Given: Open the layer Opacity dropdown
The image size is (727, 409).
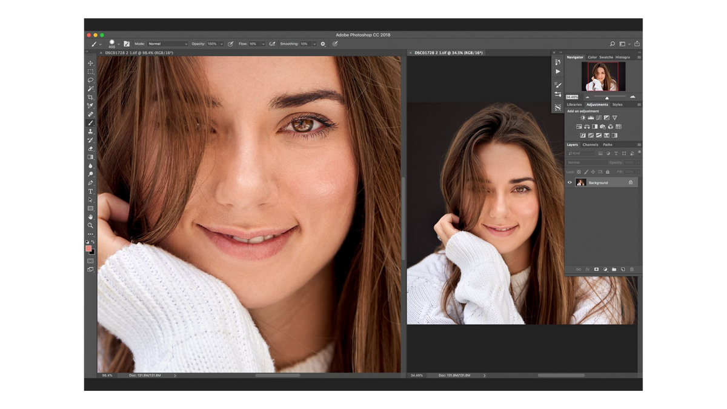Looking at the screenshot, I should click(x=639, y=162).
